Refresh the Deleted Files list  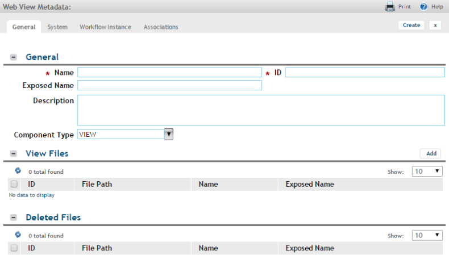tap(18, 235)
